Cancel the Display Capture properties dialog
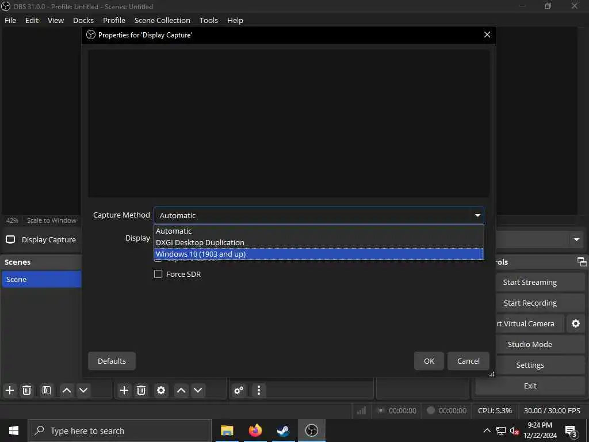The width and height of the screenshot is (589, 442). click(x=468, y=361)
